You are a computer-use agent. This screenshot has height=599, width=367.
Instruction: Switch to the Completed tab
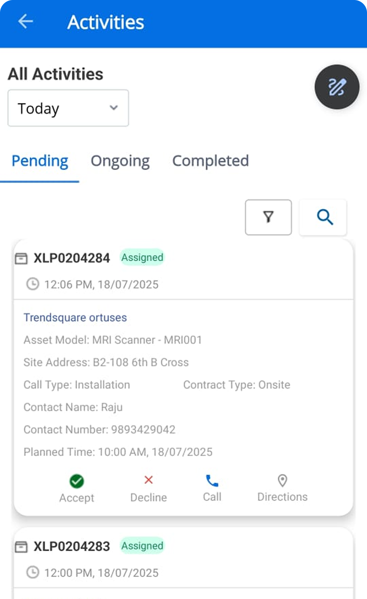[210, 161]
